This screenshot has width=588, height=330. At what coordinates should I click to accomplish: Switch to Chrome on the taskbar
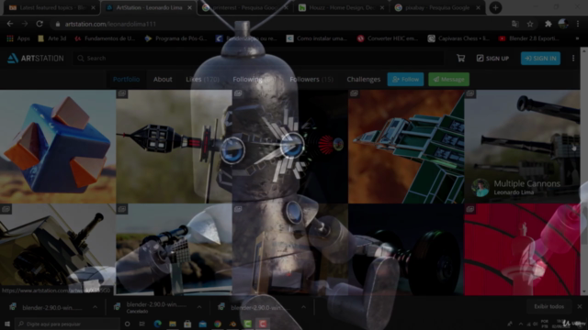coord(218,324)
